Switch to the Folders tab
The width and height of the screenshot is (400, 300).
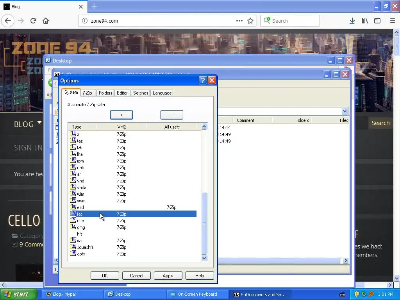[x=105, y=93]
